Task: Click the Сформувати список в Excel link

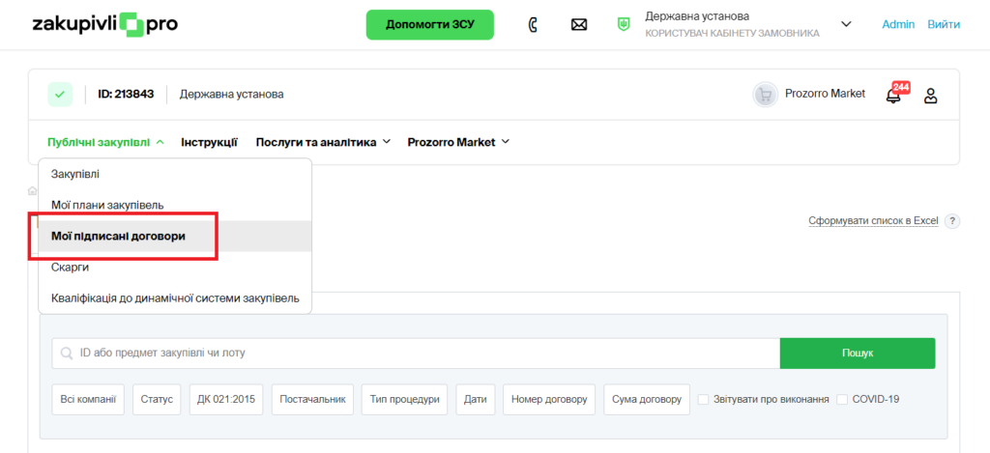Action: pyautogui.click(x=873, y=221)
